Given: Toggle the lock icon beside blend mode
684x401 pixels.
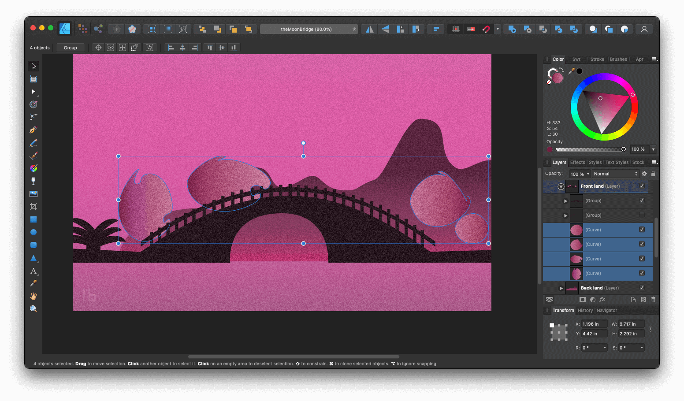Looking at the screenshot, I should click(x=653, y=173).
